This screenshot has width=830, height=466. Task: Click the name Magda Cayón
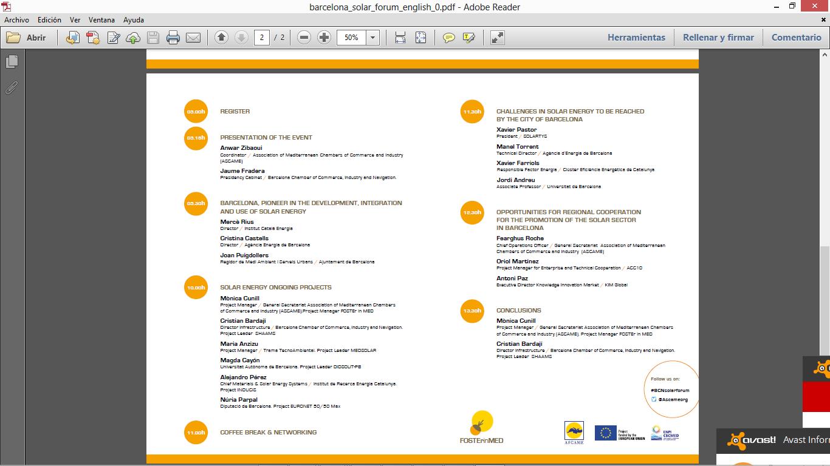(x=240, y=360)
